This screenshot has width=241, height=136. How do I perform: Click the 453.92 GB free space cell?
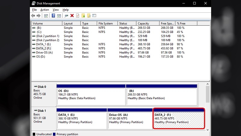[x=167, y=48]
